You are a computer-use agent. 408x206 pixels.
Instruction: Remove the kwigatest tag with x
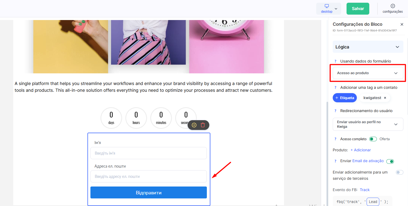(385, 98)
